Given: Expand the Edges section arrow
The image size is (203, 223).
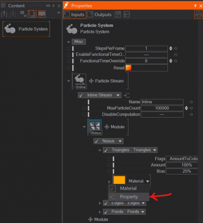Looking at the screenshot, I should (100, 203).
